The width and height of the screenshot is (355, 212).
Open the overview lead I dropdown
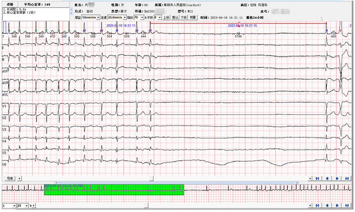[x=9, y=206]
